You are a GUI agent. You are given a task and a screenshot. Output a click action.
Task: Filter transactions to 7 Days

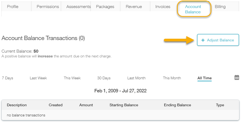[x=7, y=78]
